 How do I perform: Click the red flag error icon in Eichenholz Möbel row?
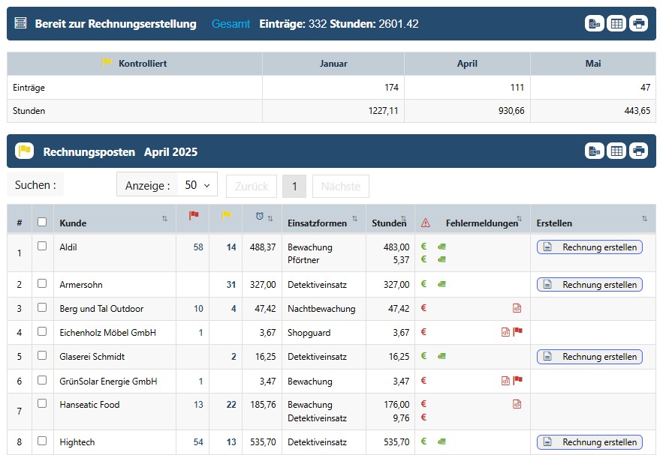point(517,332)
